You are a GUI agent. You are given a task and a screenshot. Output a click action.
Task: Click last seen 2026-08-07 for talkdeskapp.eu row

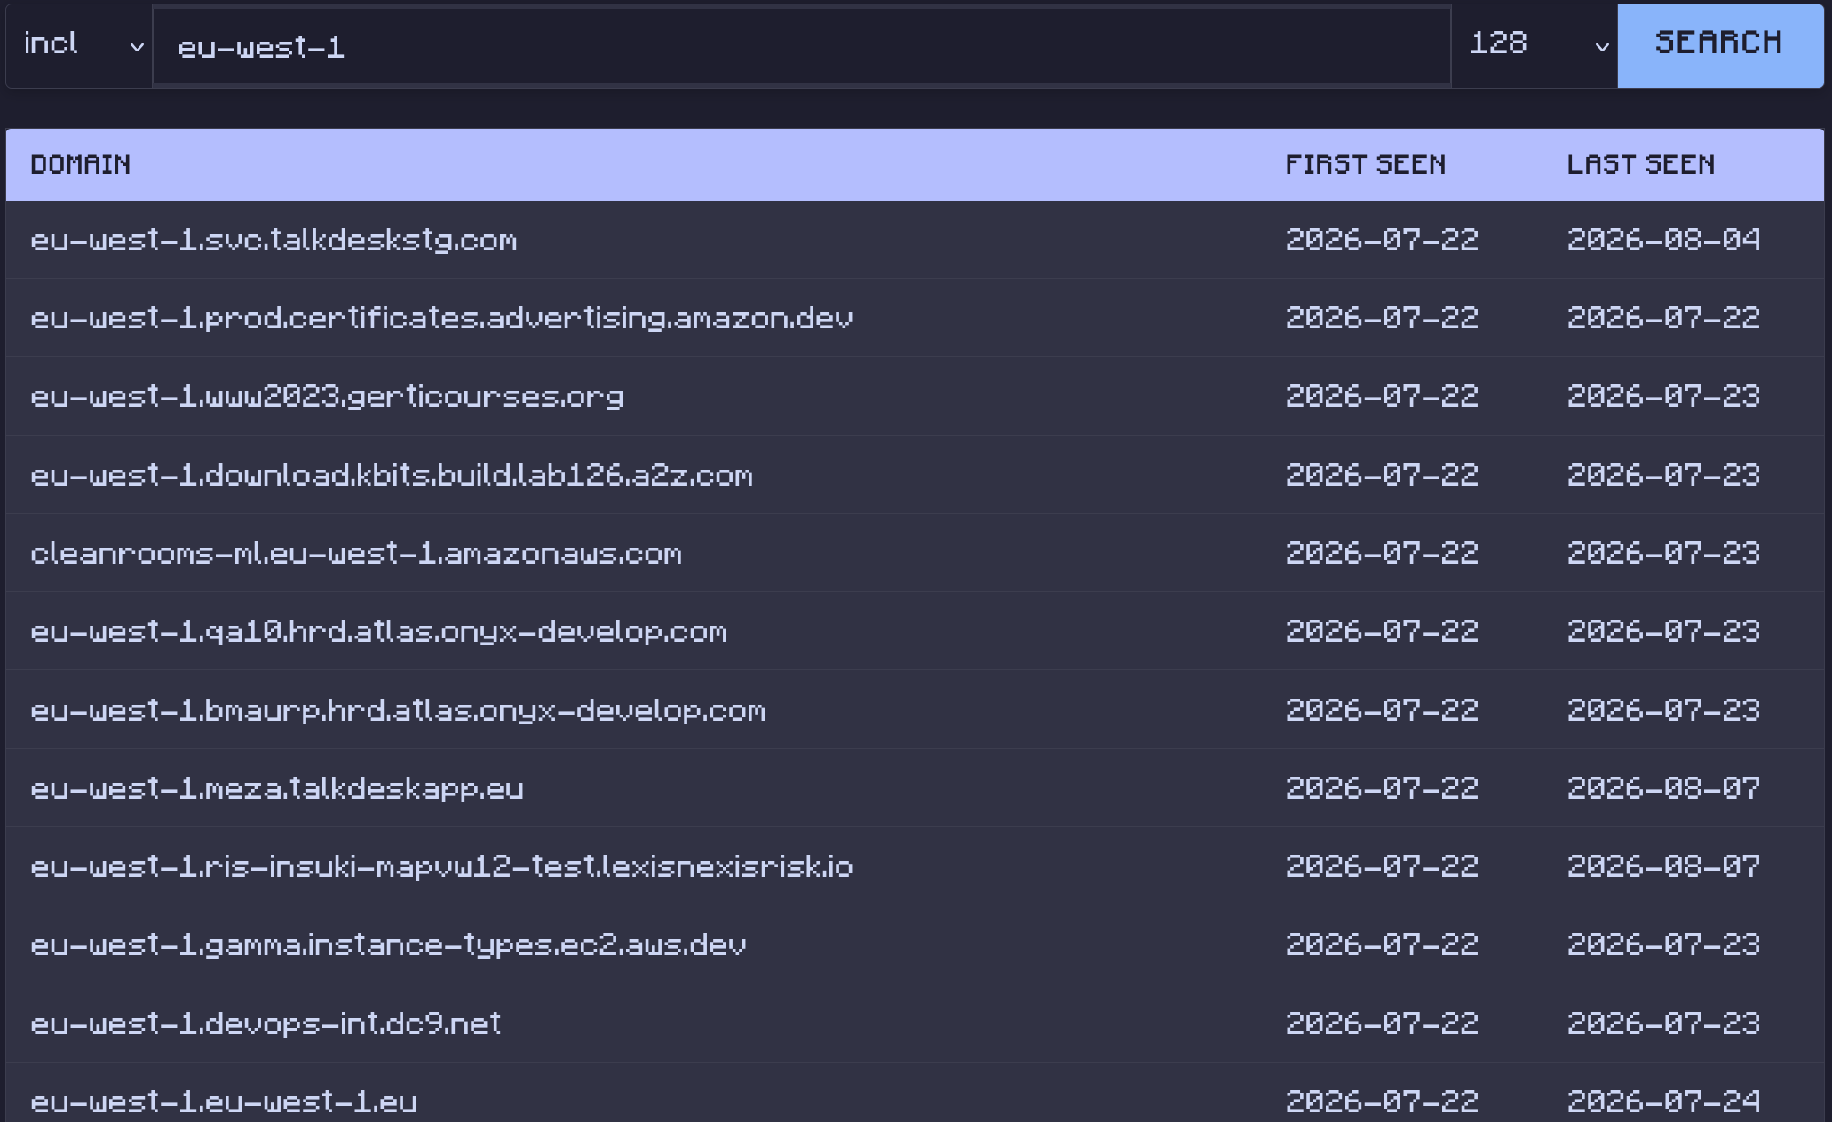[1663, 788]
